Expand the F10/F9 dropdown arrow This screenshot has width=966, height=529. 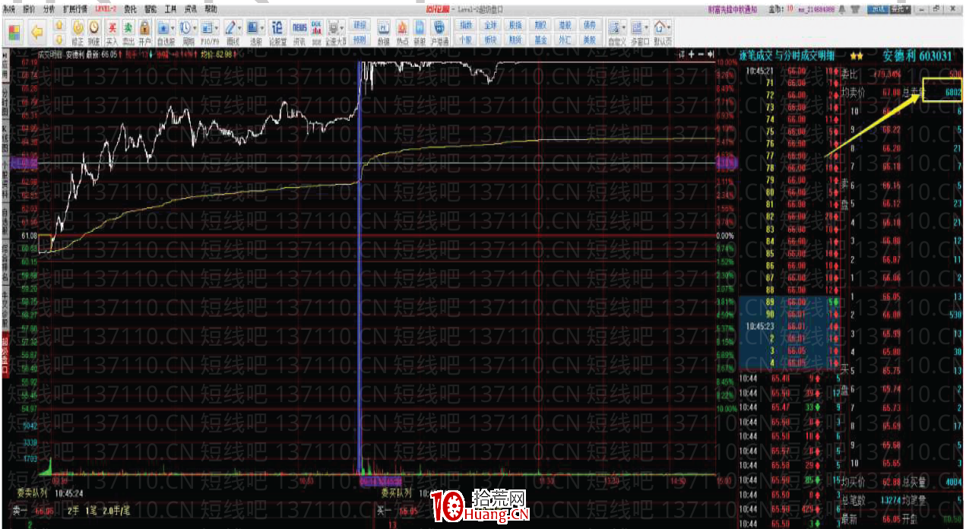click(x=217, y=27)
